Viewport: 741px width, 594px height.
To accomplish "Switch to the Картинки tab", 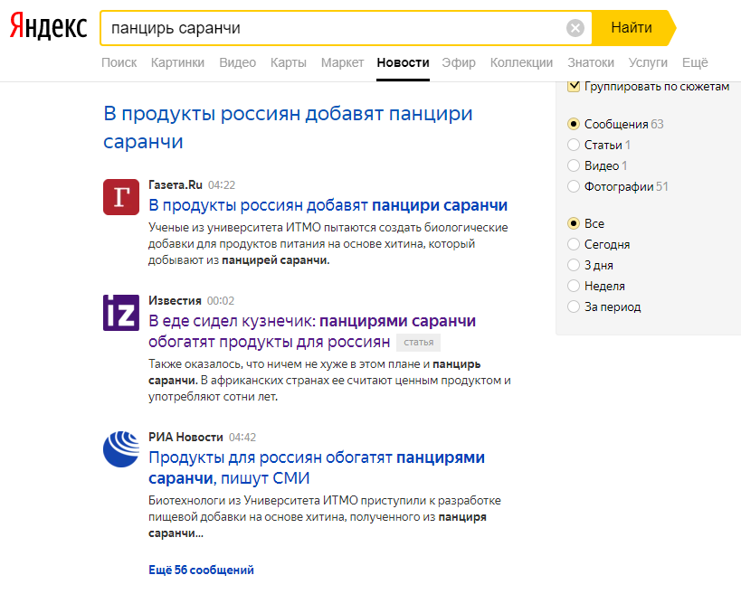I will (177, 62).
